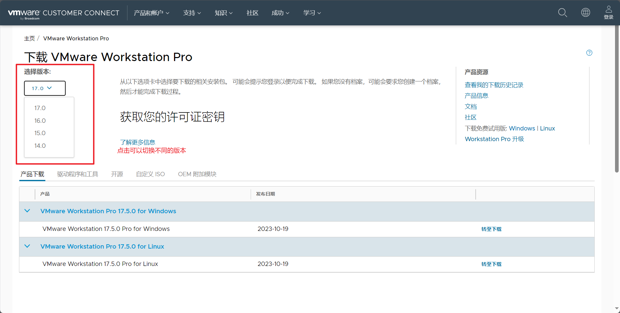This screenshot has width=620, height=313.
Task: Open the 文档 resource link
Action: coord(471,106)
